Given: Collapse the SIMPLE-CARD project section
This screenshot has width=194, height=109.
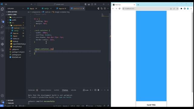Looking at the screenshot, I should click(x=12, y=15).
